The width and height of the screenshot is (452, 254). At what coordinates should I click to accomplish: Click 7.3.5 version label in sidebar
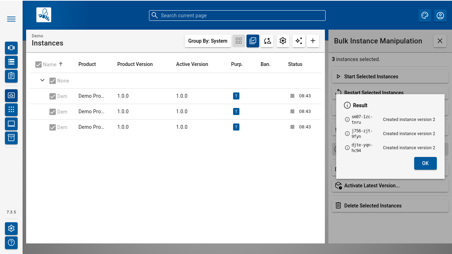click(x=11, y=212)
